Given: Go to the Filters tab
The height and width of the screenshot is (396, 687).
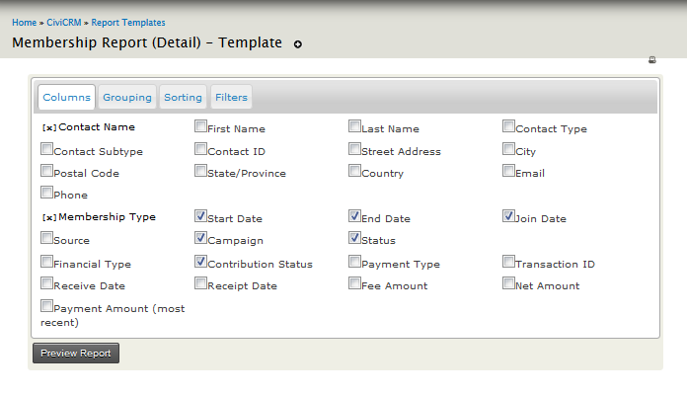Looking at the screenshot, I should pos(231,97).
